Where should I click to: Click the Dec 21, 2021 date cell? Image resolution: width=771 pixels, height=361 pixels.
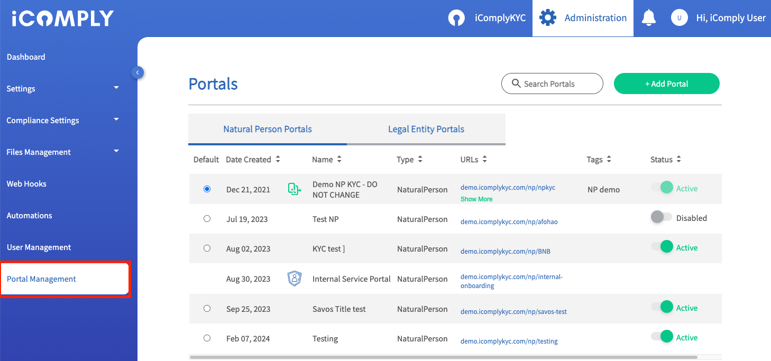[248, 189]
